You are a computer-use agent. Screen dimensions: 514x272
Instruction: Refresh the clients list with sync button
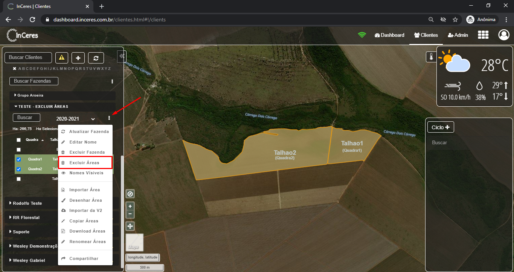tap(96, 58)
